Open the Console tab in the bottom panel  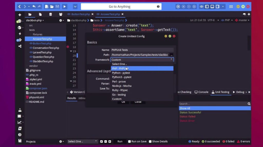coord(201,92)
